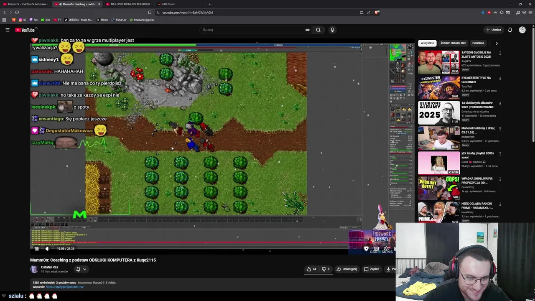Open options menu for 13 ulubionych albumów
The height and width of the screenshot is (301, 535).
tap(500, 103)
